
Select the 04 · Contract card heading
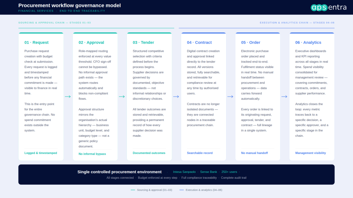point(199,42)
